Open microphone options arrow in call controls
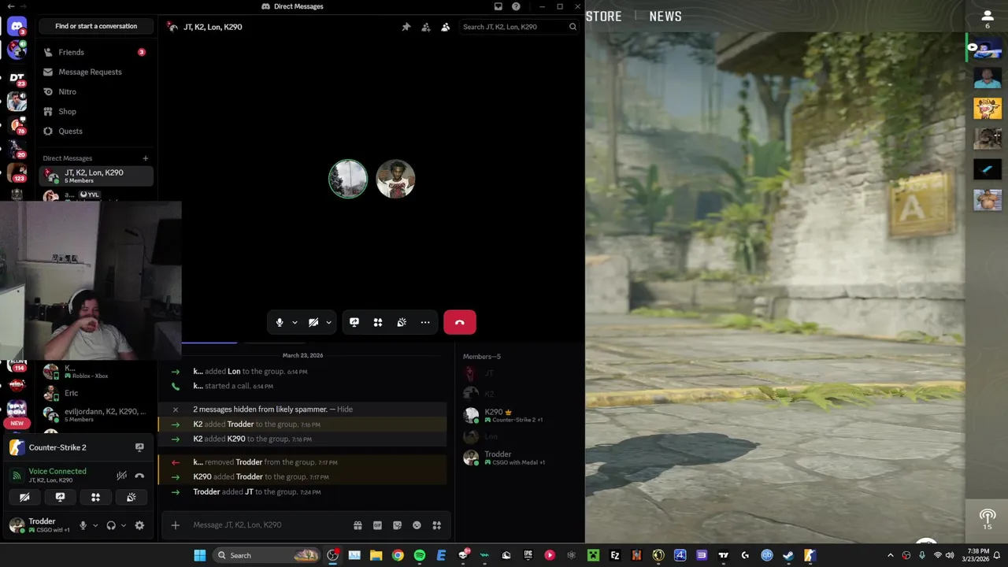This screenshot has height=567, width=1008. tap(295, 322)
